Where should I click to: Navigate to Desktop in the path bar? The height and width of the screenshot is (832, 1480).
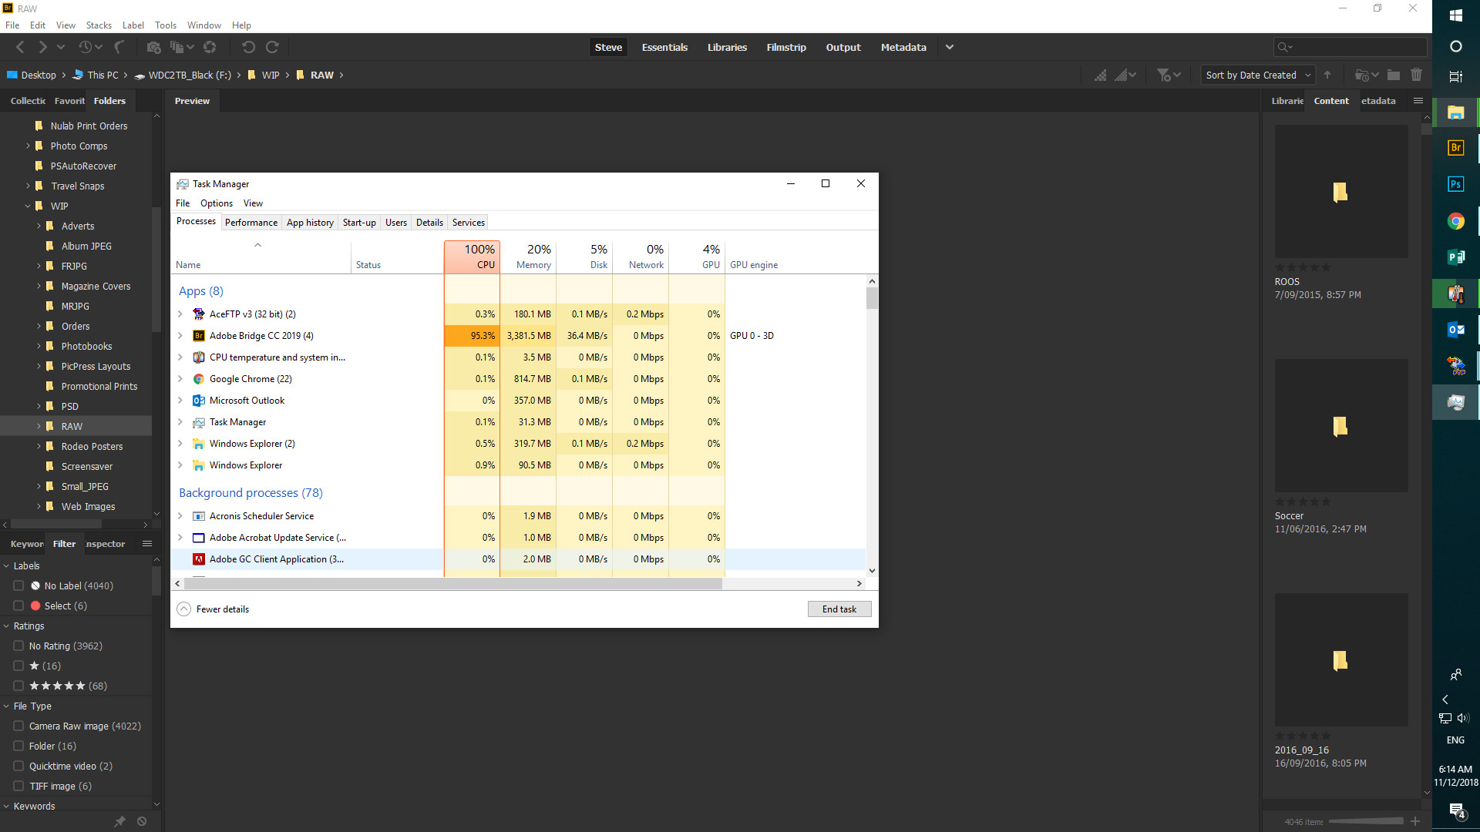32,75
